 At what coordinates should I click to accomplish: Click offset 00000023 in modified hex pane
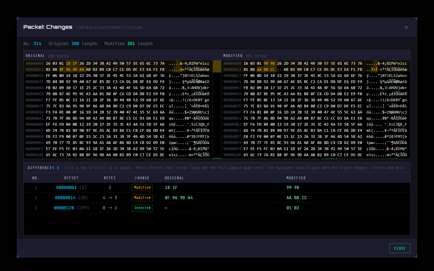click(x=233, y=76)
